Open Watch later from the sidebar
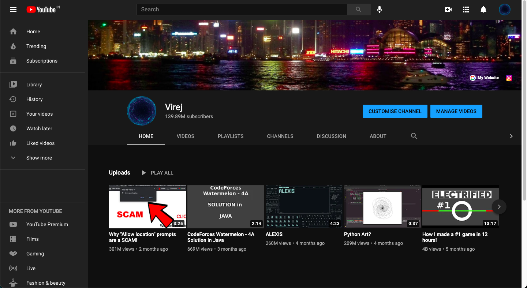Screen dimensions: 527x288 (39, 128)
